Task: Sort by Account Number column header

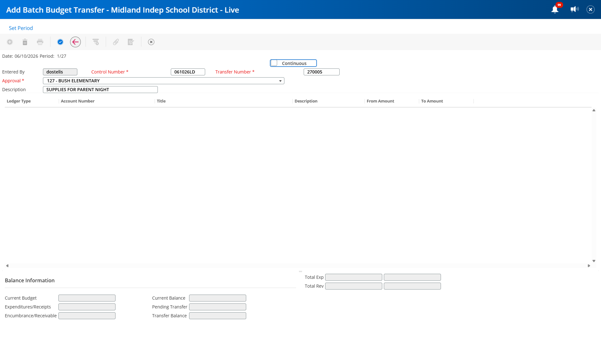Action: click(78, 101)
